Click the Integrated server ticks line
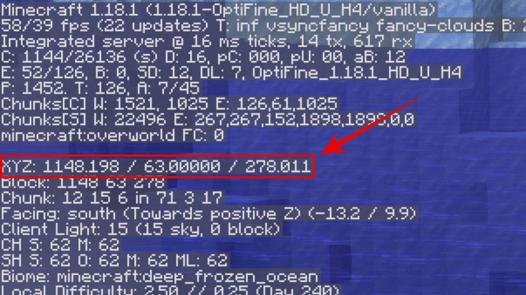526x295 pixels. 207,41
